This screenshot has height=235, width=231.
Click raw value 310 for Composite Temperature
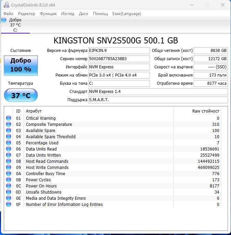tap(216, 125)
